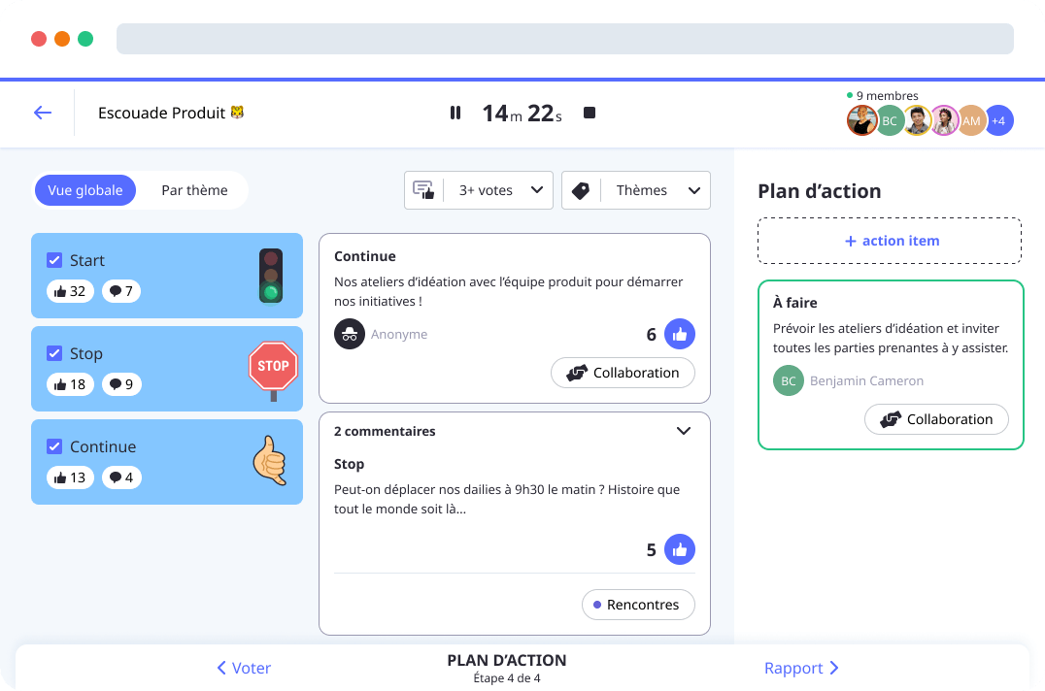Viewport: 1045px width, 691px height.
Task: Open the Thèmes dropdown
Action: [x=693, y=190]
